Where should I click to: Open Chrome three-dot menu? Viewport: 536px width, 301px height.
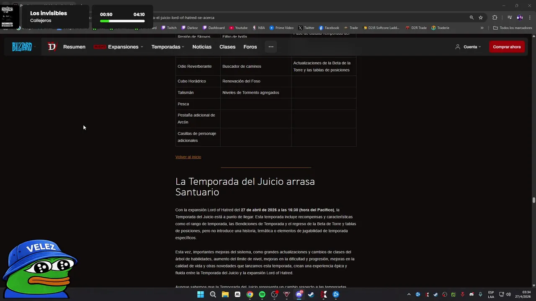click(x=529, y=18)
